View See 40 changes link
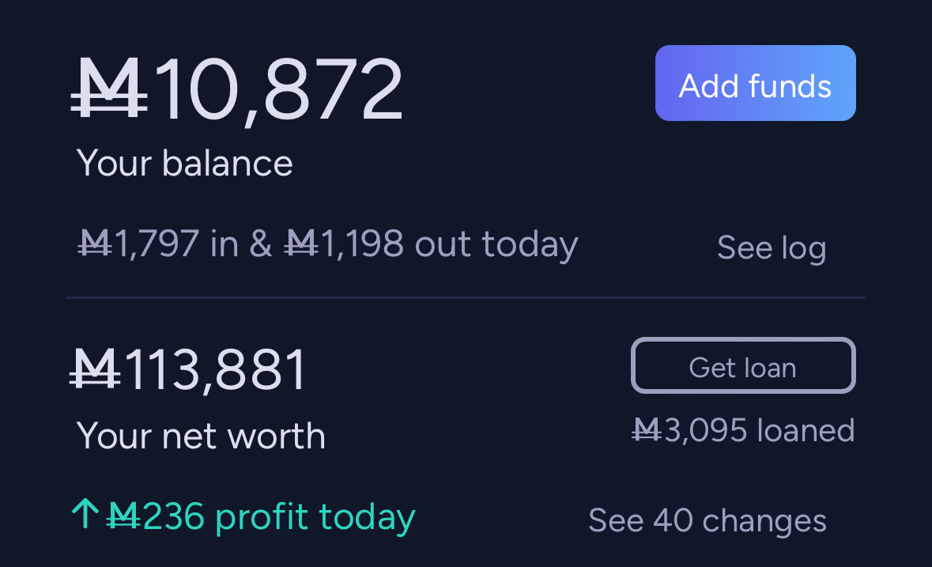The image size is (932, 567). [707, 520]
